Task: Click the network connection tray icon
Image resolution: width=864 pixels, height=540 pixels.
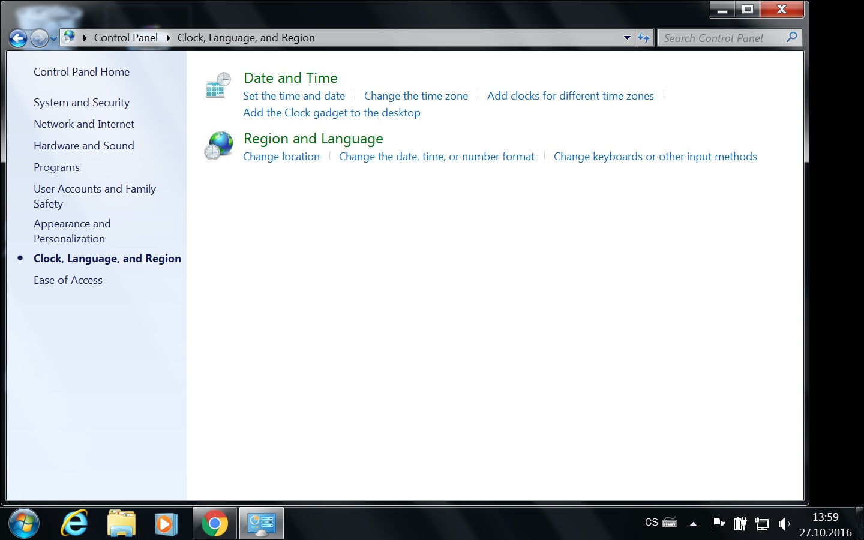Action: pyautogui.click(x=762, y=524)
